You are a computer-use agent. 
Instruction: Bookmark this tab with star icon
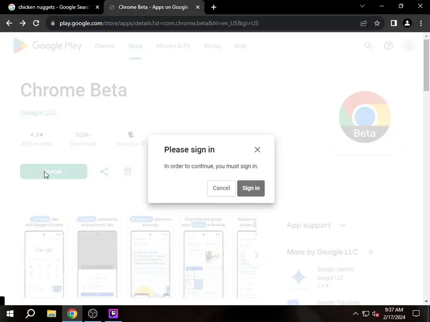pos(377,23)
